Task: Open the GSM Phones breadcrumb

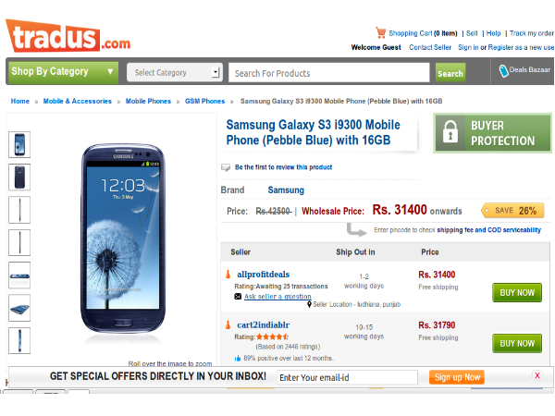Action: (x=204, y=102)
